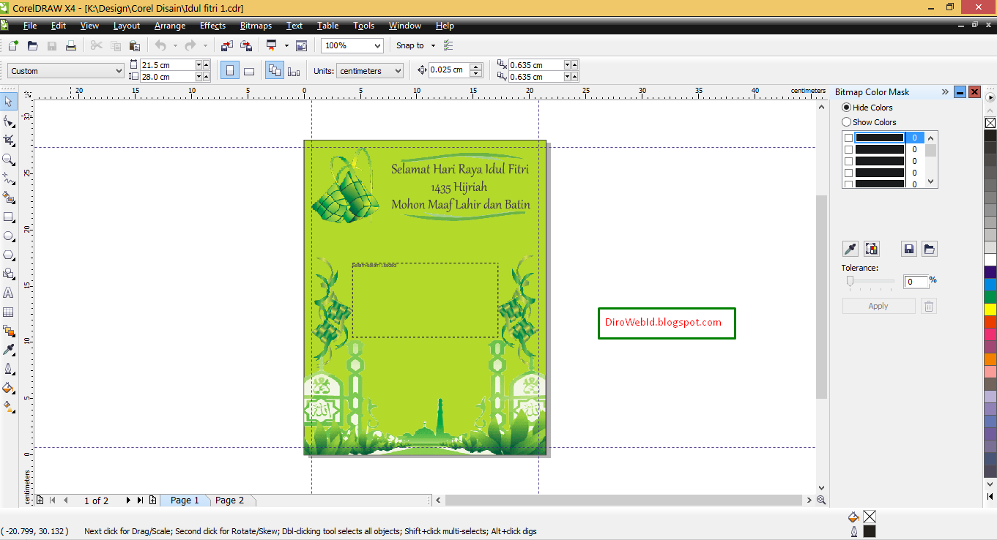Switch page orientation to landscape
Image resolution: width=997 pixels, height=540 pixels.
coord(249,70)
